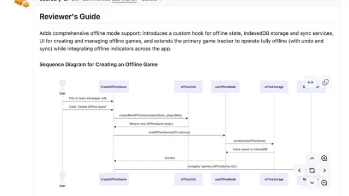
Task: Click "saveOfflineGame(offlineGame)" message label
Action: [x=169, y=132]
